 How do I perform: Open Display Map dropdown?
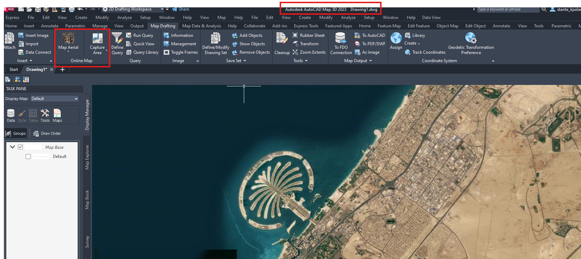click(x=54, y=99)
